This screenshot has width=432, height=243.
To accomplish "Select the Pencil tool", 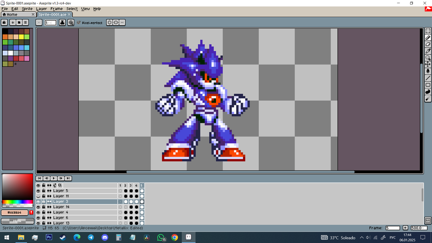I will [x=428, y=37].
